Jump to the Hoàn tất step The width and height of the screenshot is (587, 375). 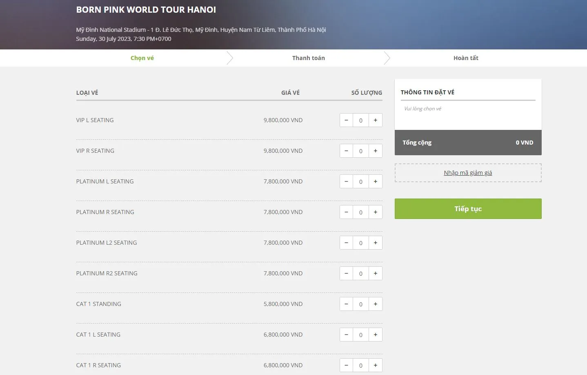click(x=466, y=58)
